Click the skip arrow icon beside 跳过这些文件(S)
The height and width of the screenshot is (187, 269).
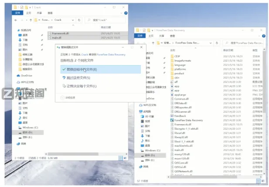point(64,78)
